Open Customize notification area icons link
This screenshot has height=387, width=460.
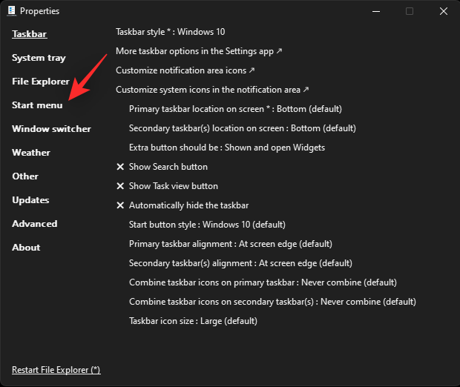(185, 70)
